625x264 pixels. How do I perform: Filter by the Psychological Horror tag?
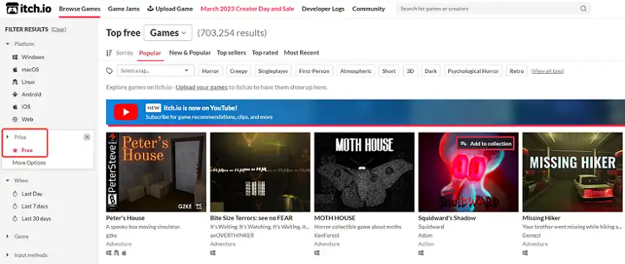pos(473,71)
